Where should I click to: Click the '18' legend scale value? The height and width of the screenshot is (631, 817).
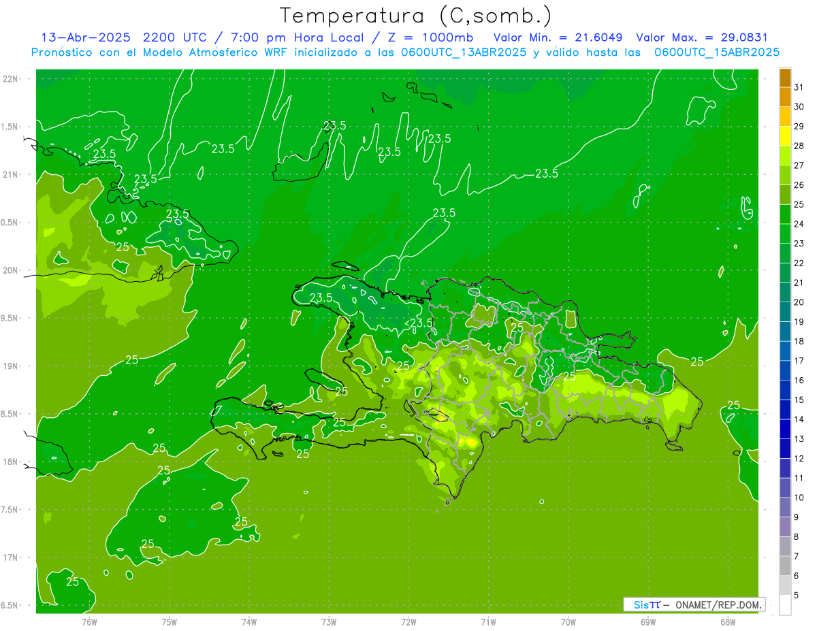click(799, 341)
